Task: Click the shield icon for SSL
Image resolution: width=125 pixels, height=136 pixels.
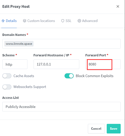Action: click(63, 21)
